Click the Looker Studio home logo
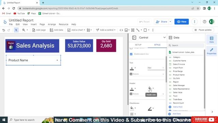The width and height of the screenshot is (218, 123). coord(5,22)
